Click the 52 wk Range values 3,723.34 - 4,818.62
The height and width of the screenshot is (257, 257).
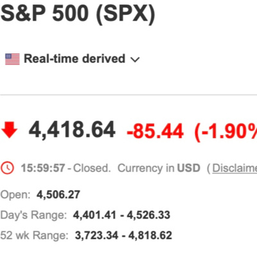point(123,235)
